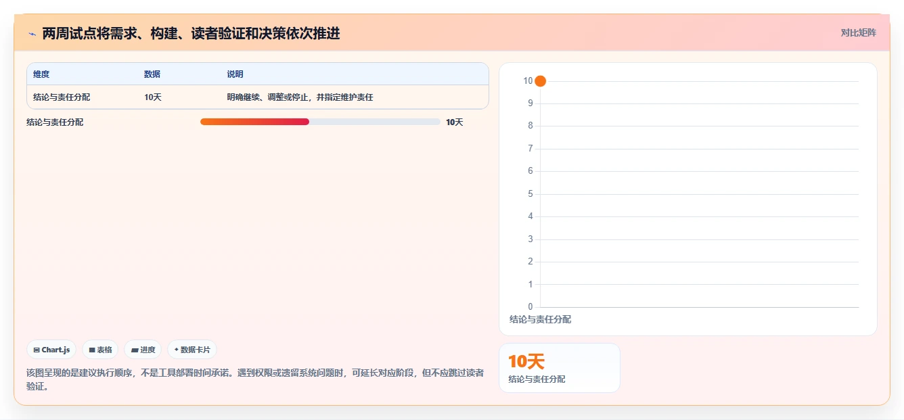Click the chart x-axis label 结论与责任分配
This screenshot has height=420, width=904.
540,319
